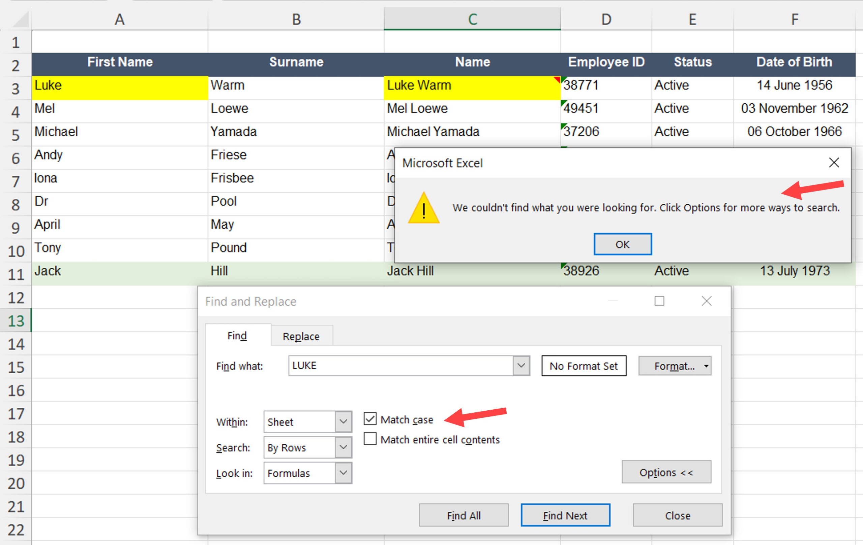
Task: Select the Find tab
Action: click(x=237, y=336)
